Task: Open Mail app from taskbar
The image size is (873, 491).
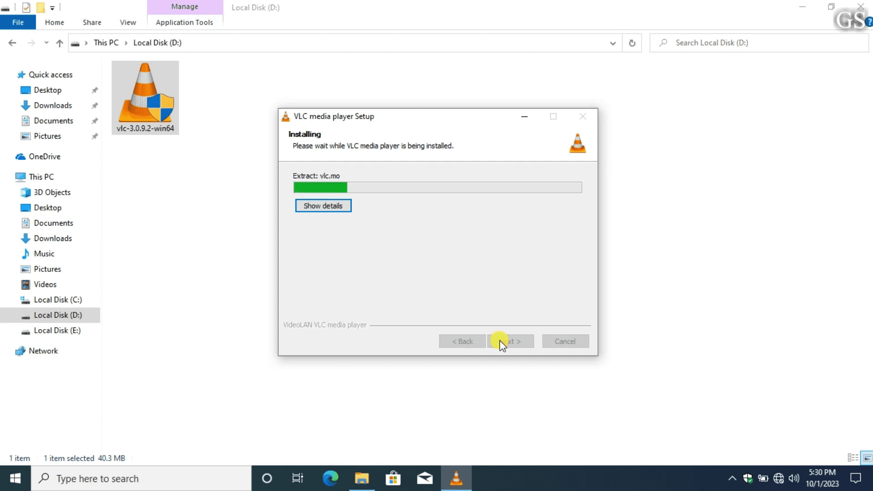Action: tap(425, 478)
